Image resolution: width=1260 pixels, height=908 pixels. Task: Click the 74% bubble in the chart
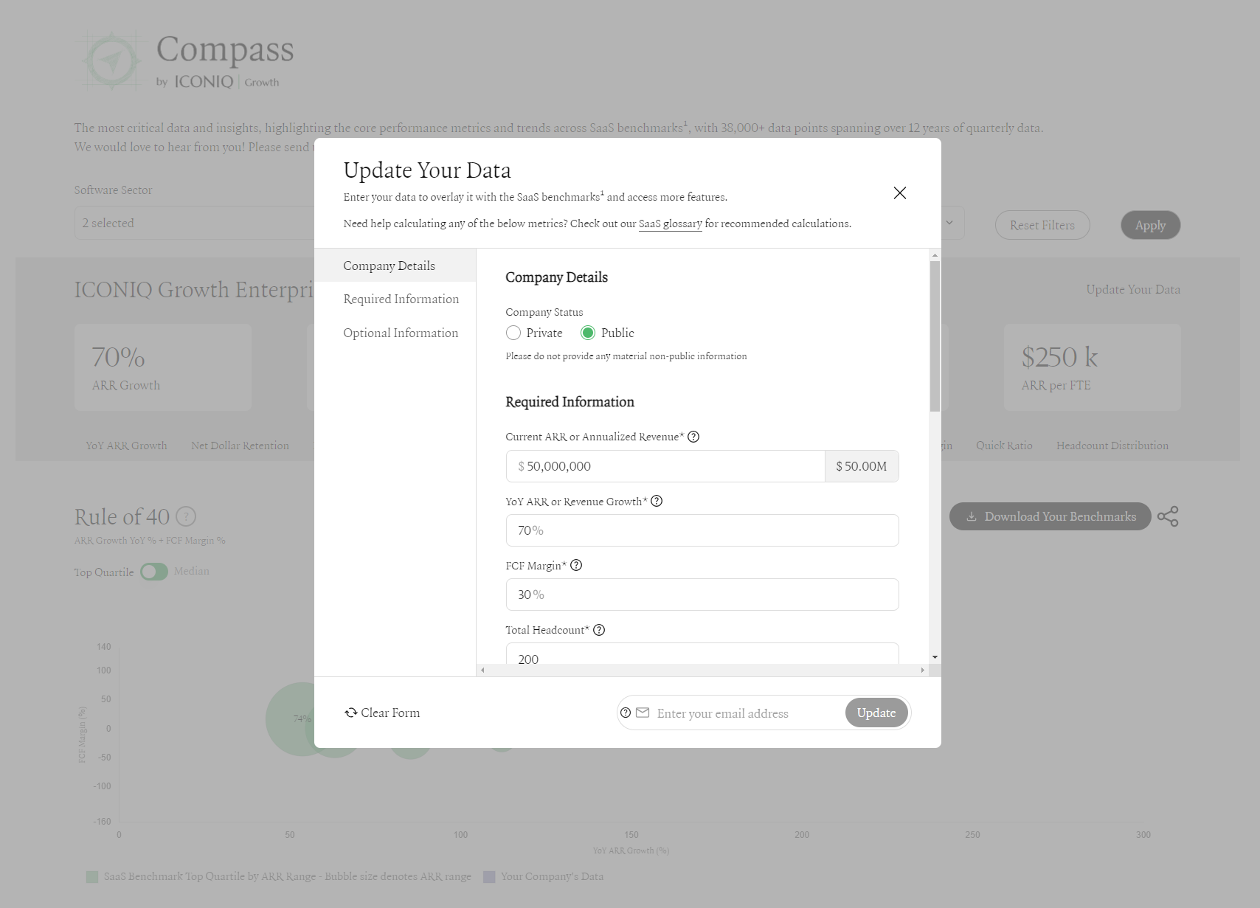pos(302,718)
